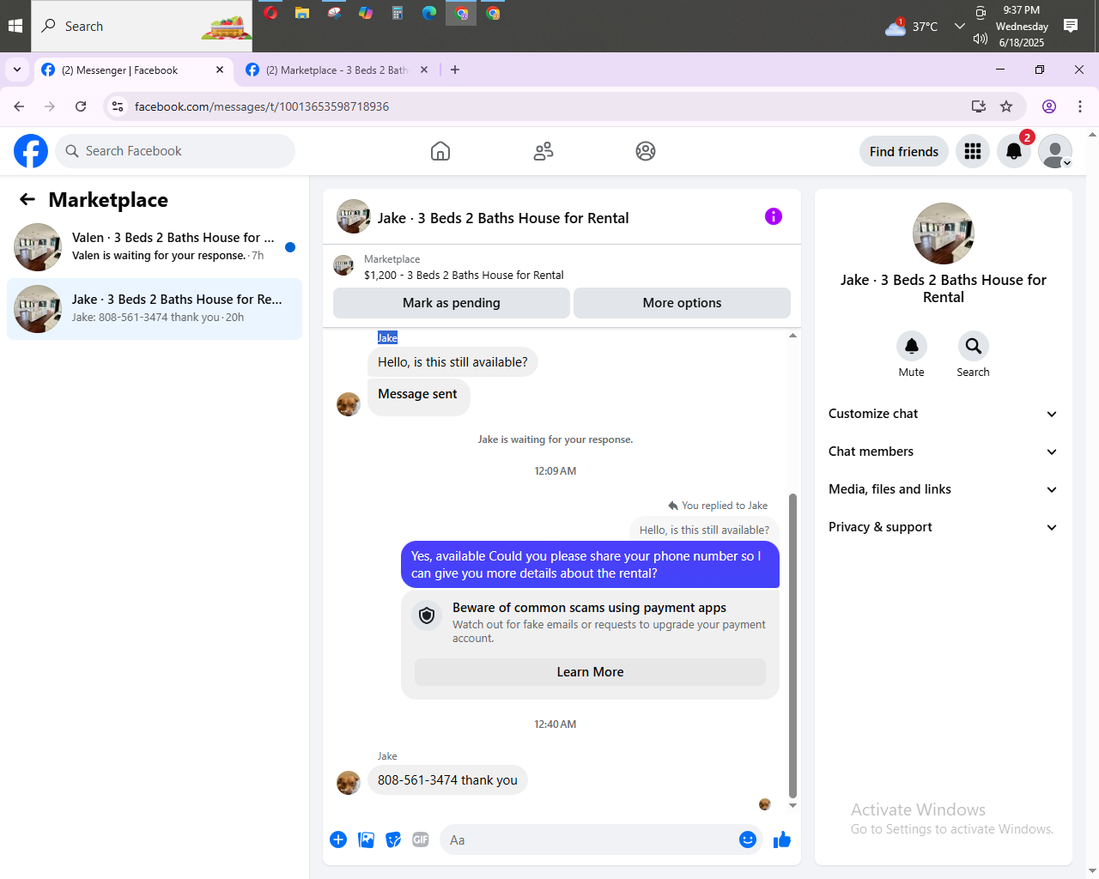The width and height of the screenshot is (1099, 879).
Task: Open File Explorer from taskbar
Action: coord(302,13)
